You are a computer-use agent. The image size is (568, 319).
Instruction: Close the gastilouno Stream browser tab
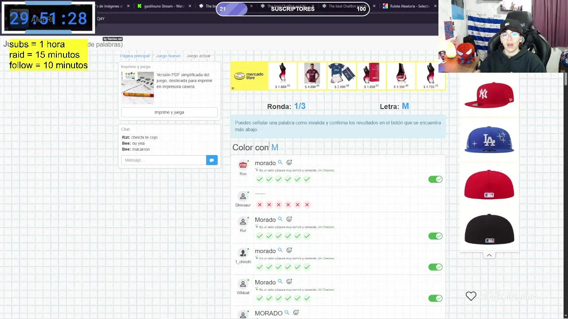190,6
